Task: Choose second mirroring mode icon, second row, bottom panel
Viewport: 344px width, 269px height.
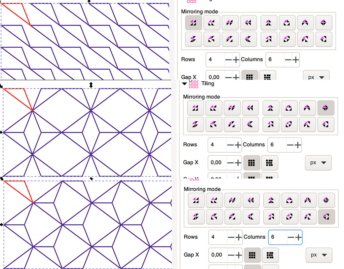Action: tap(214, 217)
